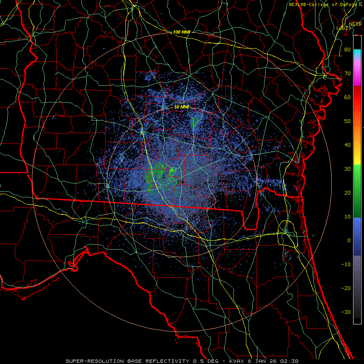Click the KVAX station ID in the caption
The width and height of the screenshot is (364, 364).
click(237, 361)
